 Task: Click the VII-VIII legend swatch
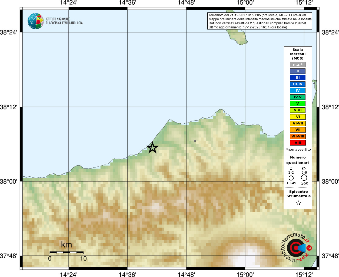pos(298,136)
